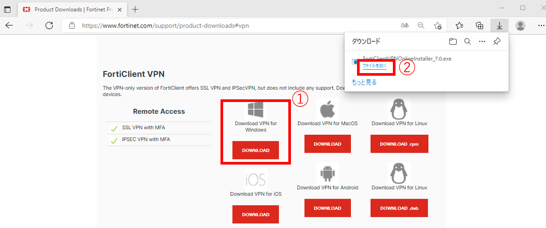Open a new browser tab

pyautogui.click(x=135, y=9)
